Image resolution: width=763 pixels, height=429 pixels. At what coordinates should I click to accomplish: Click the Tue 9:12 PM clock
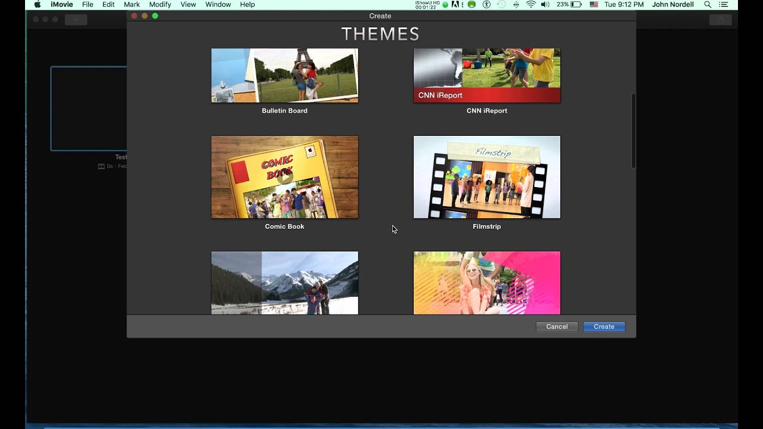pos(624,4)
